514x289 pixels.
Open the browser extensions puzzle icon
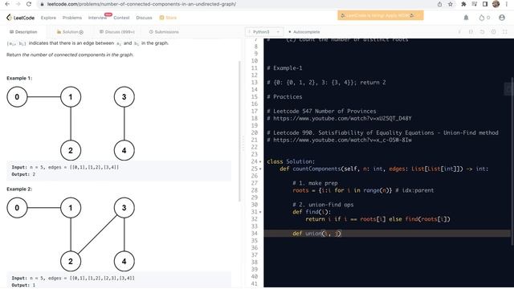463,4
